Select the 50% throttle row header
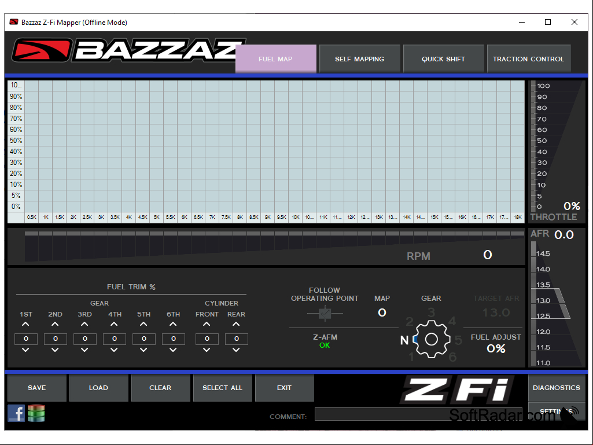593x445 pixels. [x=16, y=141]
